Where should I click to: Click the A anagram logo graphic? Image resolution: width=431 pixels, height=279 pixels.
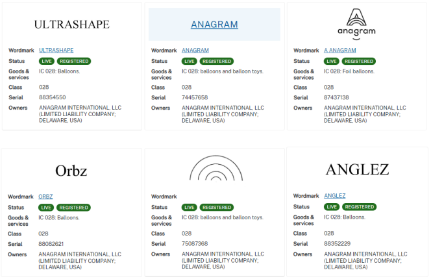tap(356, 23)
